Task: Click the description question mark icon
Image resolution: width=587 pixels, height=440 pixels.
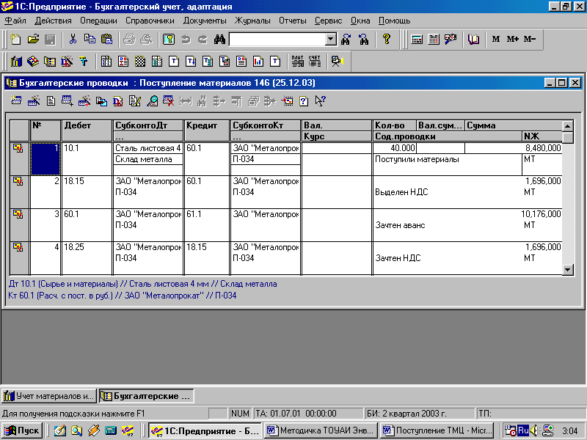Action: [x=304, y=101]
